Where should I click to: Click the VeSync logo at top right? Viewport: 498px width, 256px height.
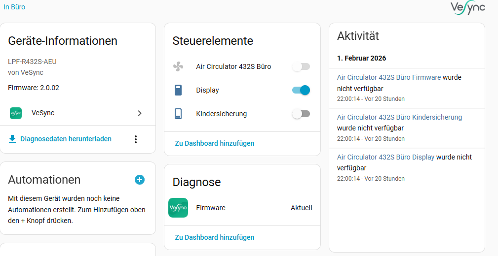(467, 8)
